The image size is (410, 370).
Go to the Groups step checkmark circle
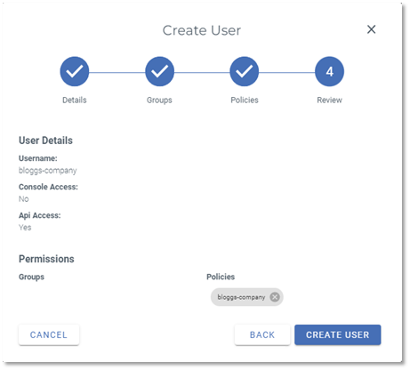point(159,71)
